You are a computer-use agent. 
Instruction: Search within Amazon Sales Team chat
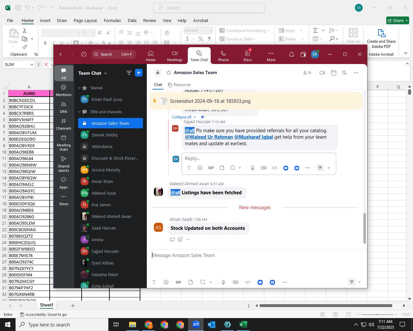(x=344, y=73)
